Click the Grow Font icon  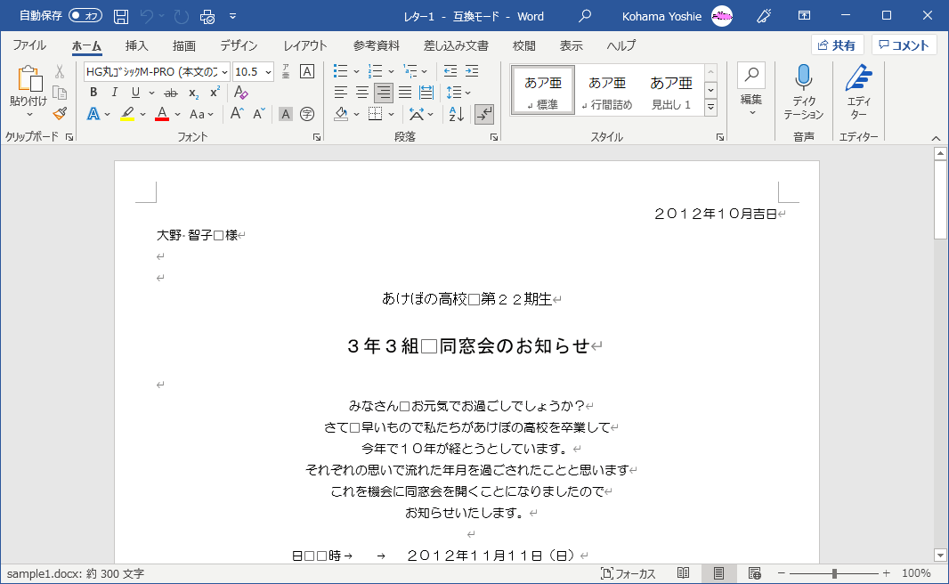pyautogui.click(x=237, y=113)
